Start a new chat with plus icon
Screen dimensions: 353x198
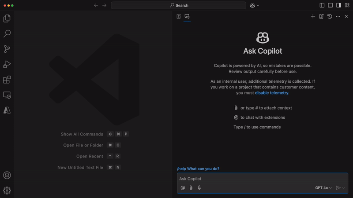pos(313,16)
